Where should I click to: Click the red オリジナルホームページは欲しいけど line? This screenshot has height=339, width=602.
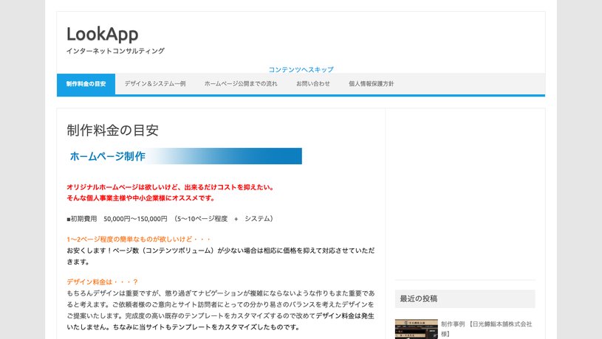[170, 187]
